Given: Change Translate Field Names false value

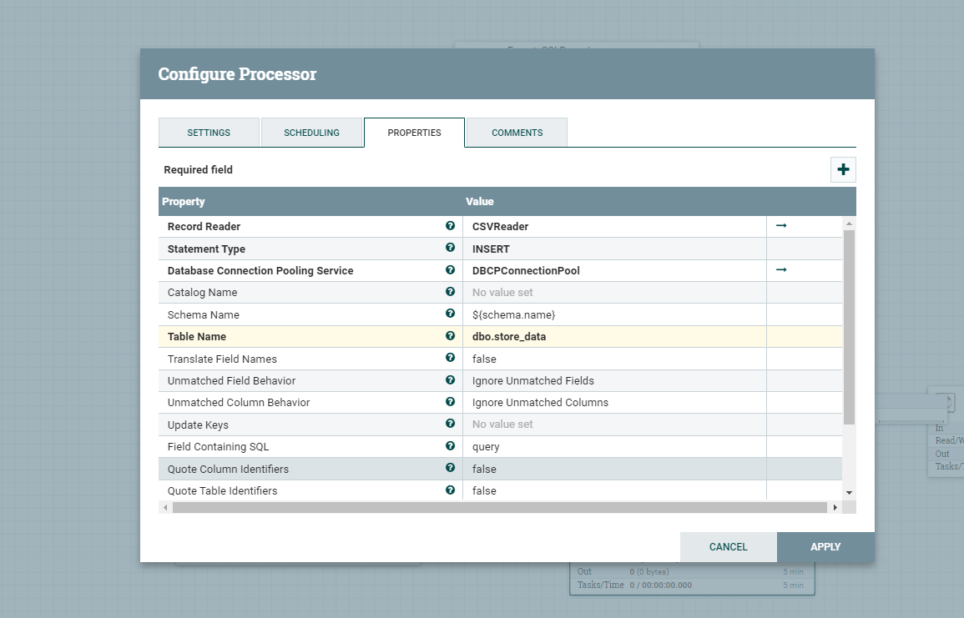Looking at the screenshot, I should (613, 359).
